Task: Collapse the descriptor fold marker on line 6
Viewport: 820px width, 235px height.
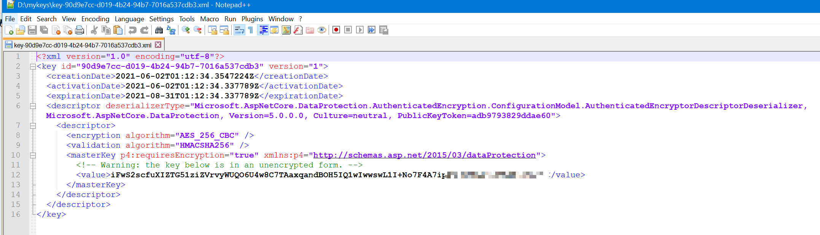Action: [x=33, y=106]
